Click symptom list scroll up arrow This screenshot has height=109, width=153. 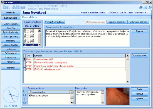[128, 56]
